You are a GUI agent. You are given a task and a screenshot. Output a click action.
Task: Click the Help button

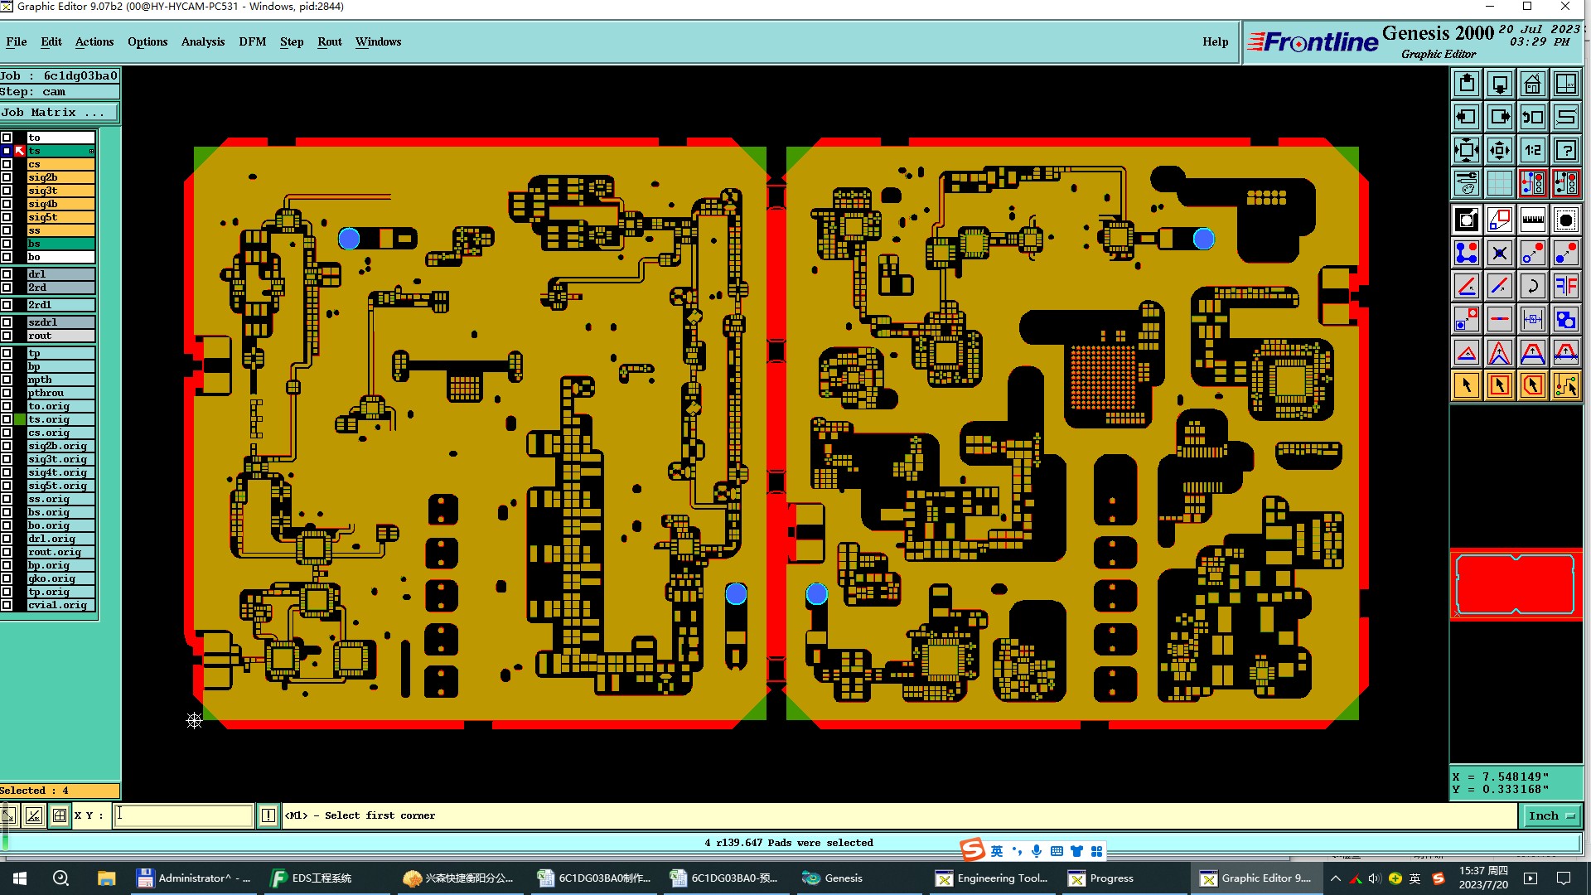pos(1215,41)
